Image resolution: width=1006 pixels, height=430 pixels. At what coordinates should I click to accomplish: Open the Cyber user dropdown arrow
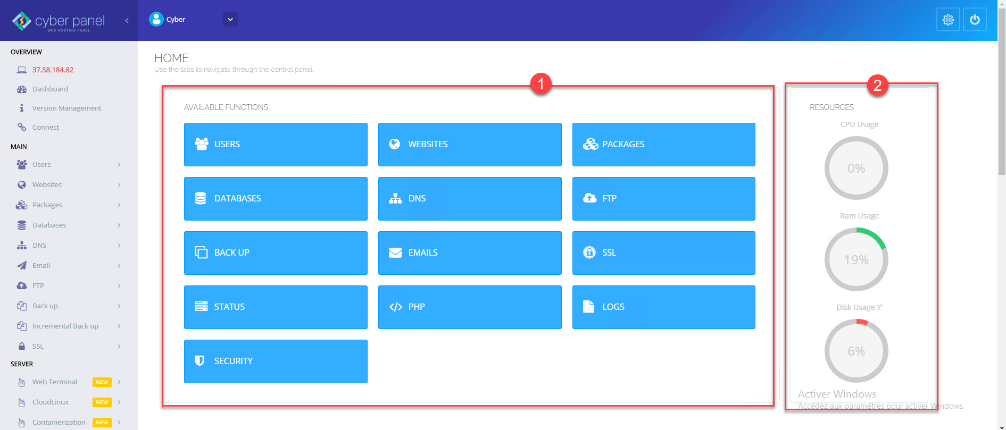(230, 19)
